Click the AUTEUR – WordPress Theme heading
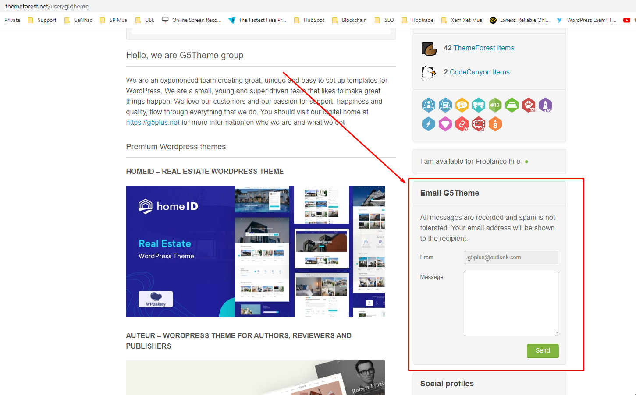Screen dimensions: 636x395 pos(239,341)
